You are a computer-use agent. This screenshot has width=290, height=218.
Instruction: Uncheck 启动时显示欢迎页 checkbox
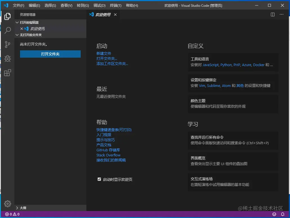[99, 179]
